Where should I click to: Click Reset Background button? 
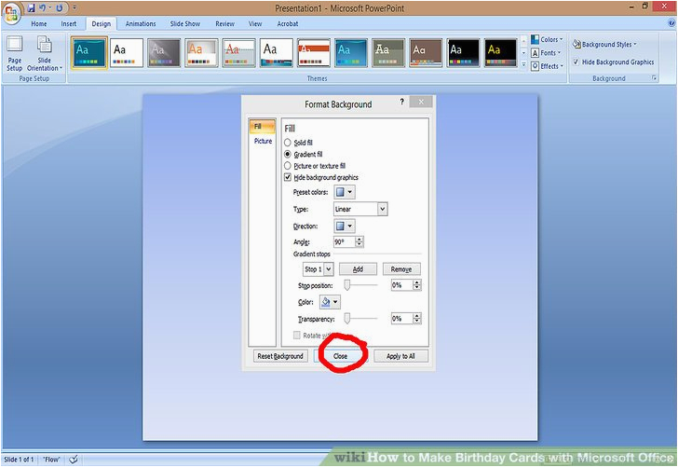(280, 356)
